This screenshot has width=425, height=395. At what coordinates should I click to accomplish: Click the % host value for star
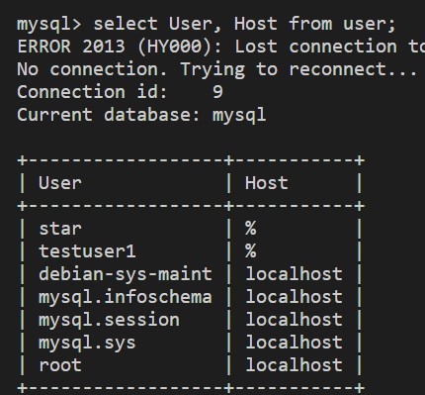tap(251, 229)
